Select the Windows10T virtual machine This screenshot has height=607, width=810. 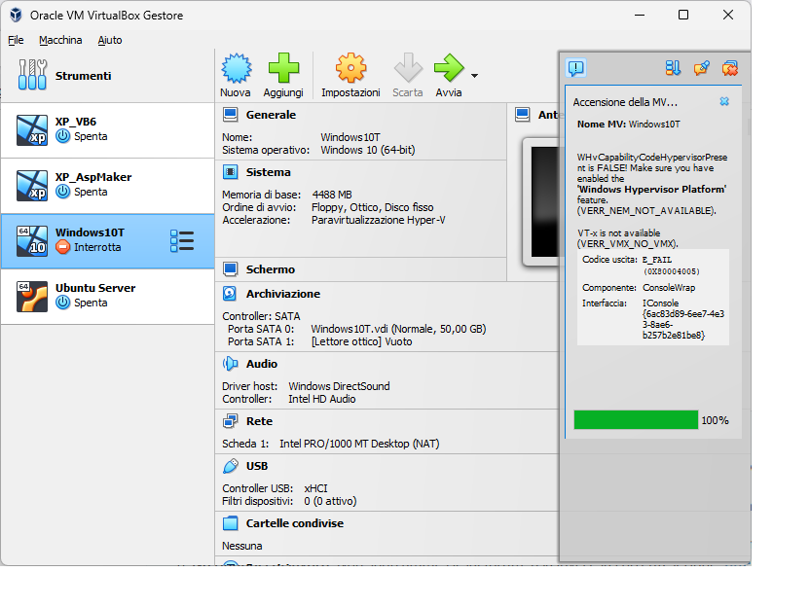pos(107,241)
